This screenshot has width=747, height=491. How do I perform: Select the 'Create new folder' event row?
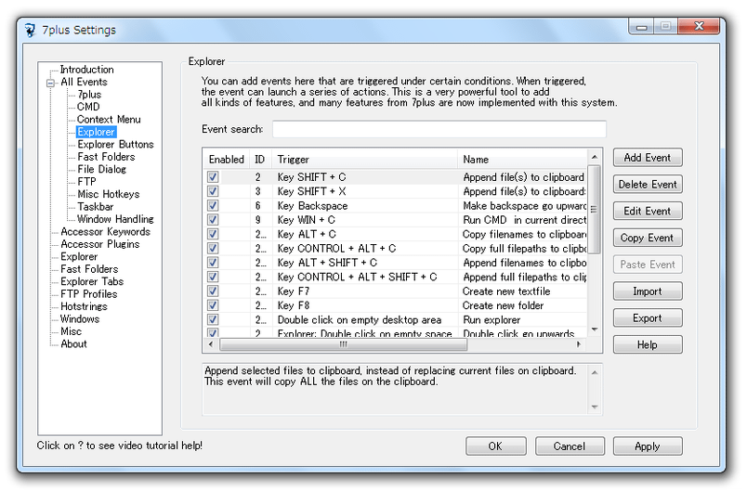396,305
